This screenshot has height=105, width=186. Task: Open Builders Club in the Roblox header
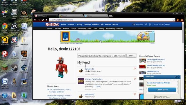pos(98,24)
